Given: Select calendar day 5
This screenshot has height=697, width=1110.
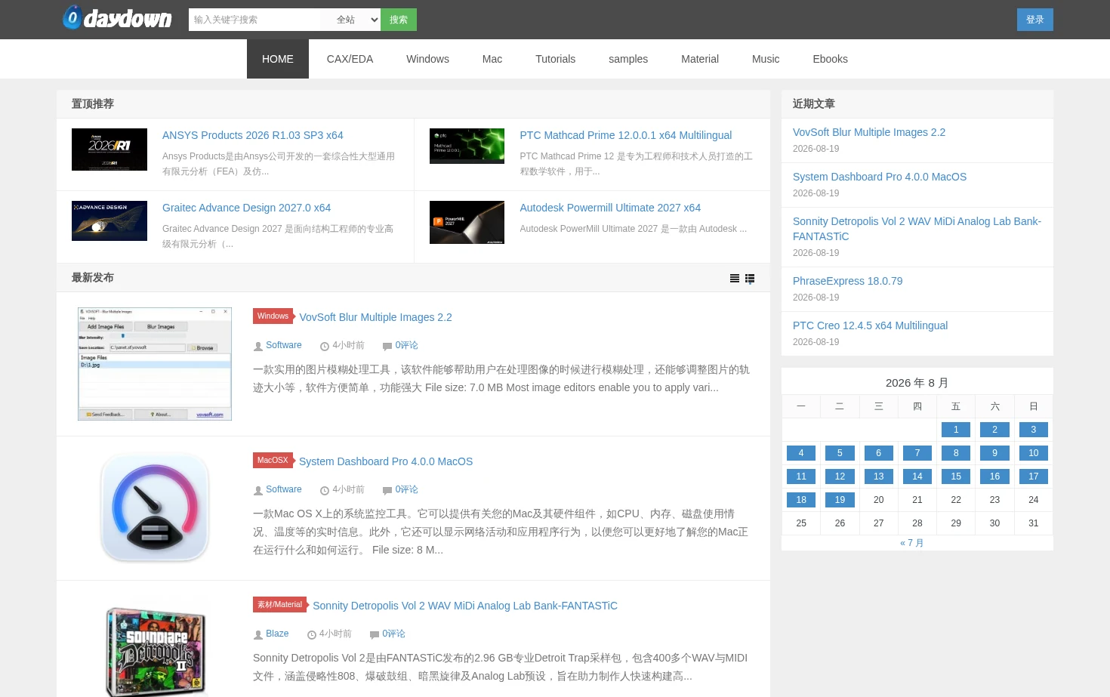Looking at the screenshot, I should [840, 453].
